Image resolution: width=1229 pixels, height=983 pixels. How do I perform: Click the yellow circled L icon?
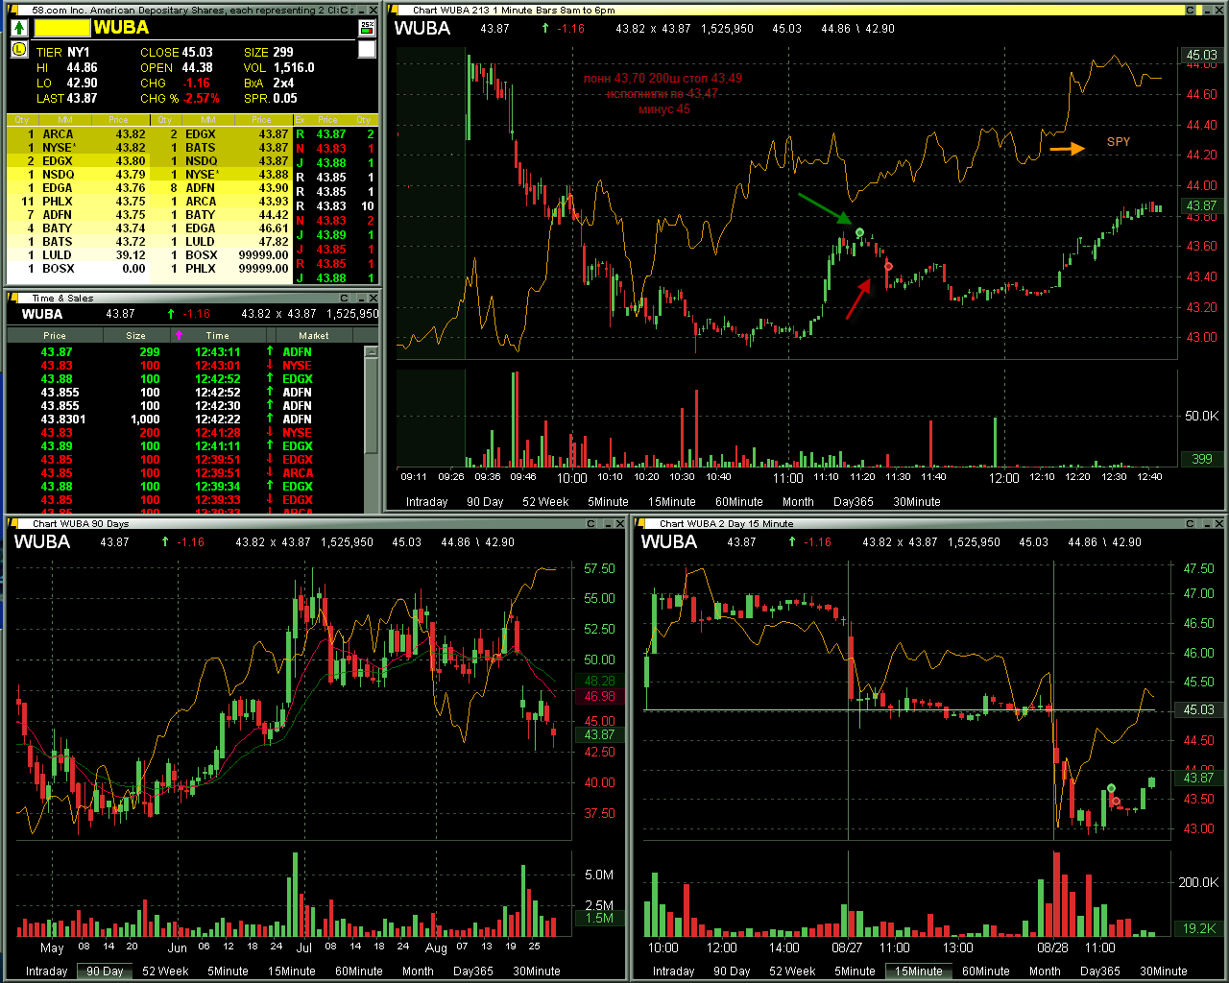pyautogui.click(x=19, y=49)
